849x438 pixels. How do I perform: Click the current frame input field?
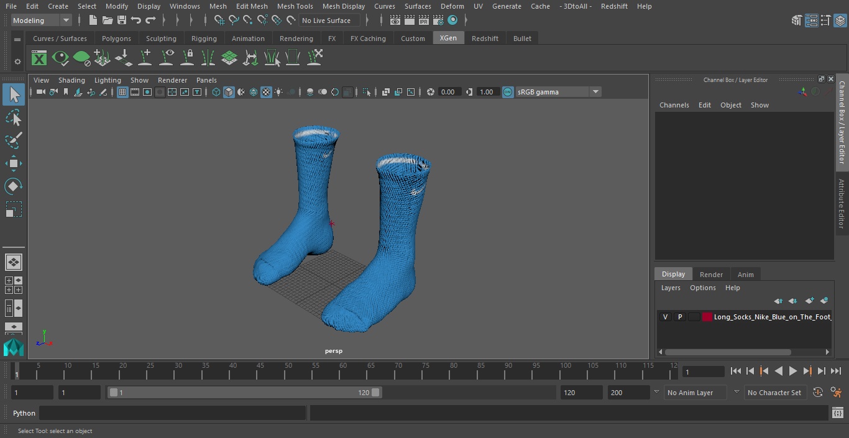tap(703, 372)
